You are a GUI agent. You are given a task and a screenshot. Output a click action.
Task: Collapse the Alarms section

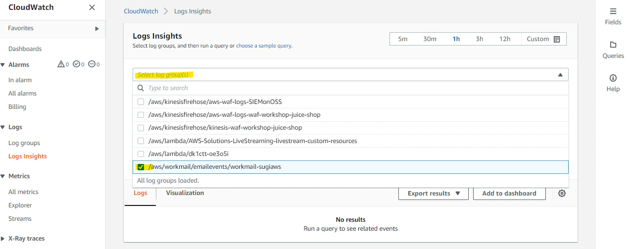pos(2,65)
